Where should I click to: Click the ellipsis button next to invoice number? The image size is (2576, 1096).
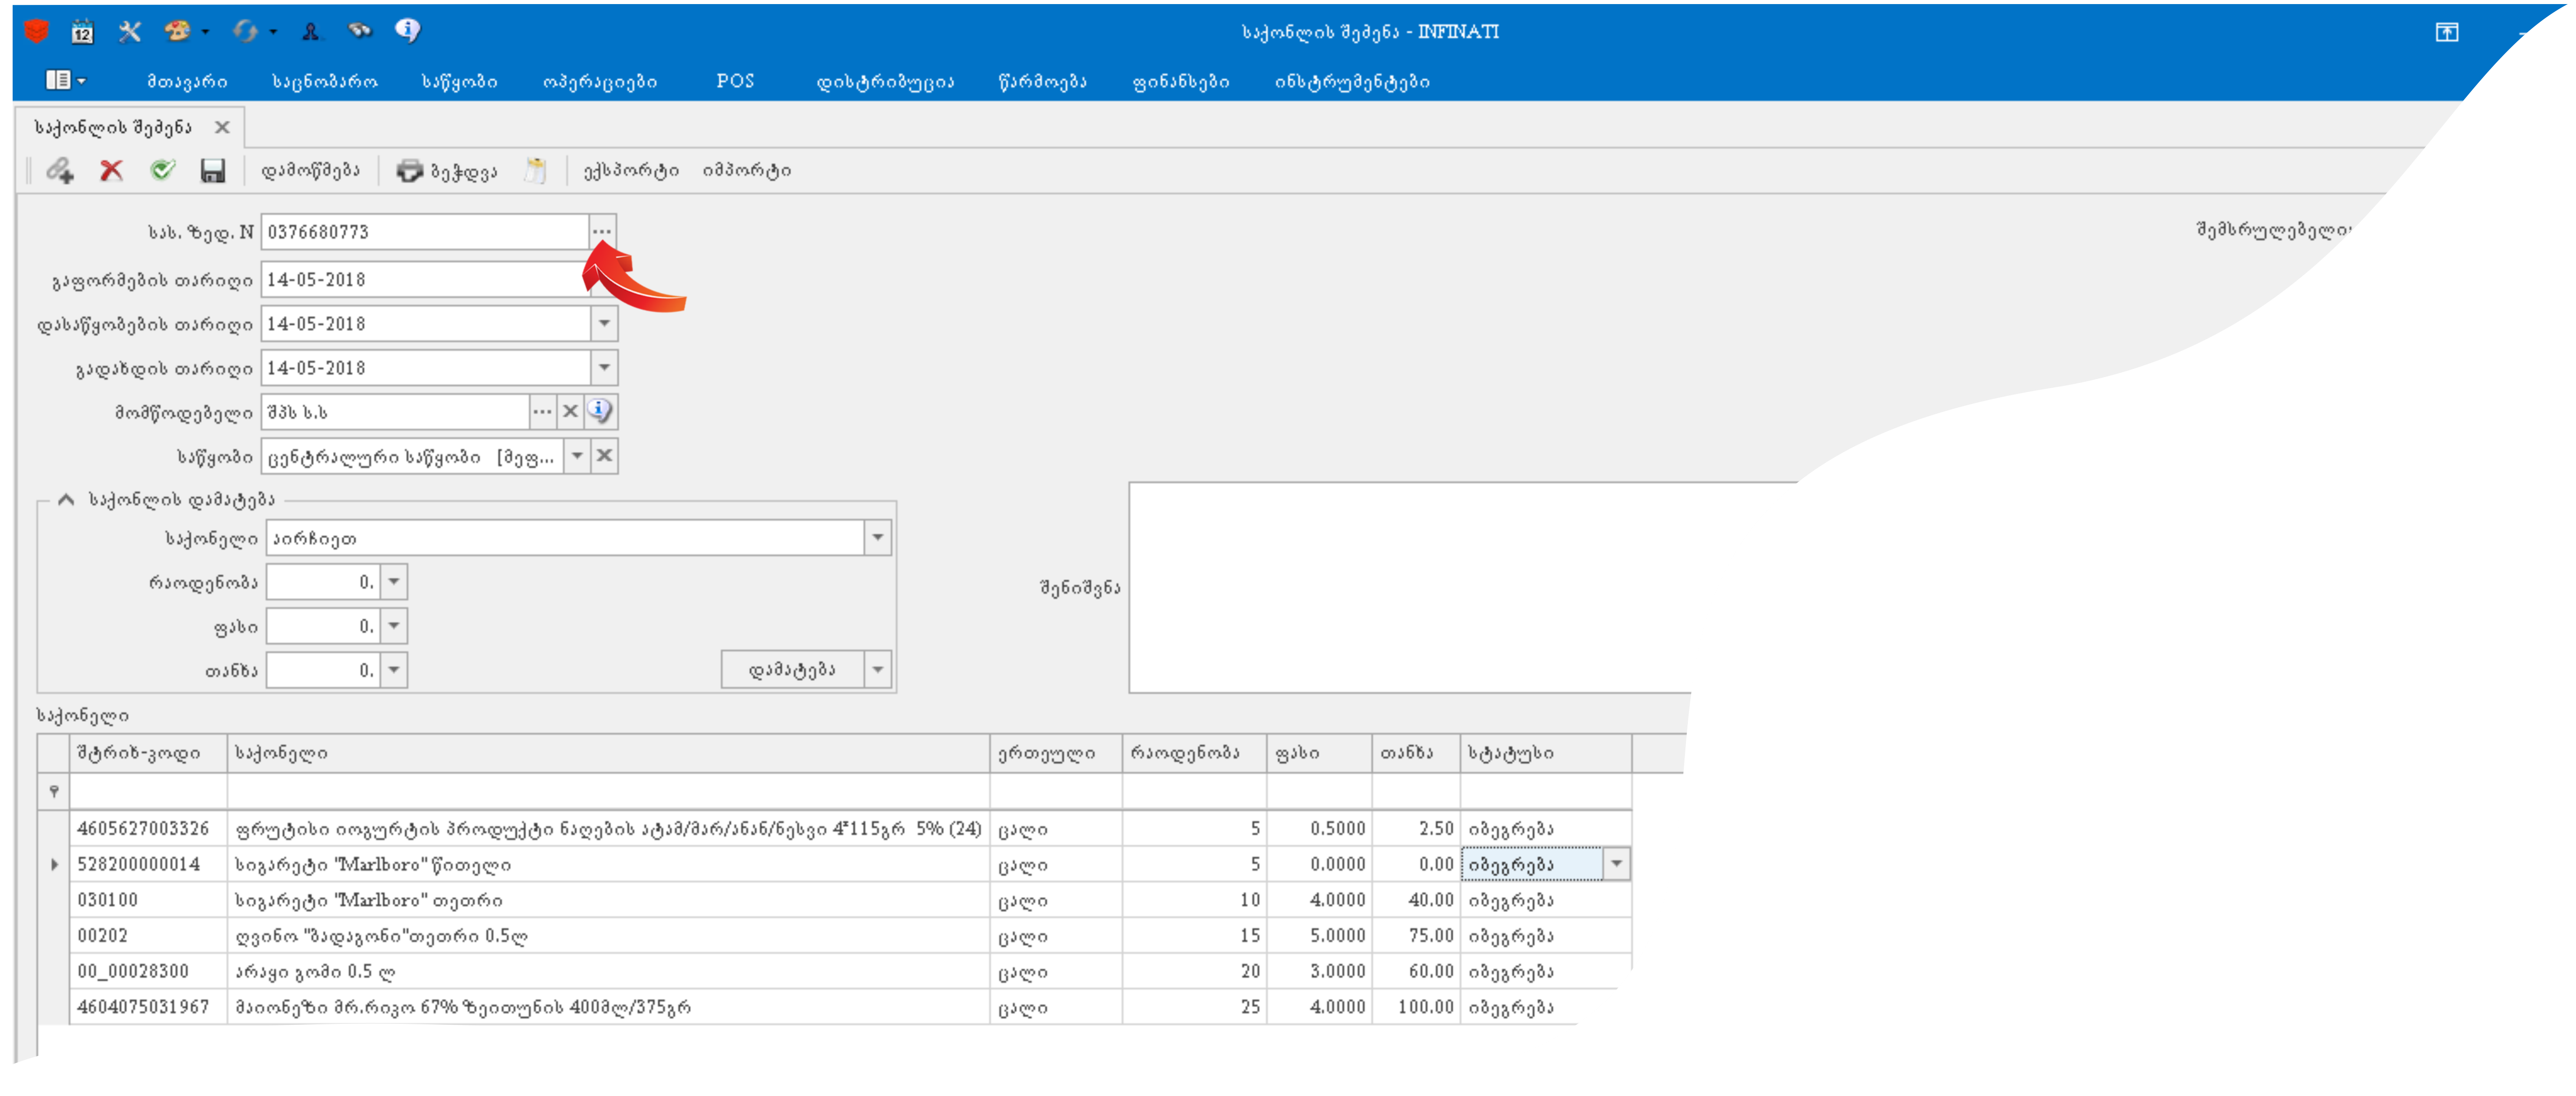tap(602, 232)
